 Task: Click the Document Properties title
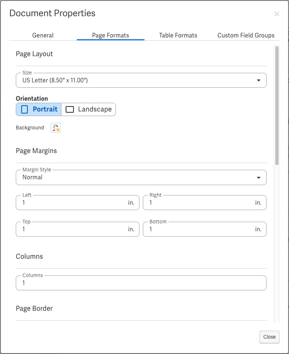(x=52, y=13)
